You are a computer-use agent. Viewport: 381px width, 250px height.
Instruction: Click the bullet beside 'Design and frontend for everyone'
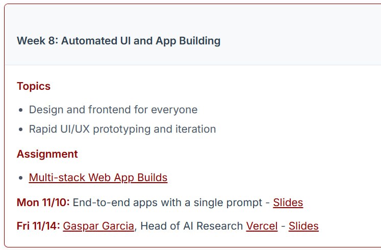[20, 110]
